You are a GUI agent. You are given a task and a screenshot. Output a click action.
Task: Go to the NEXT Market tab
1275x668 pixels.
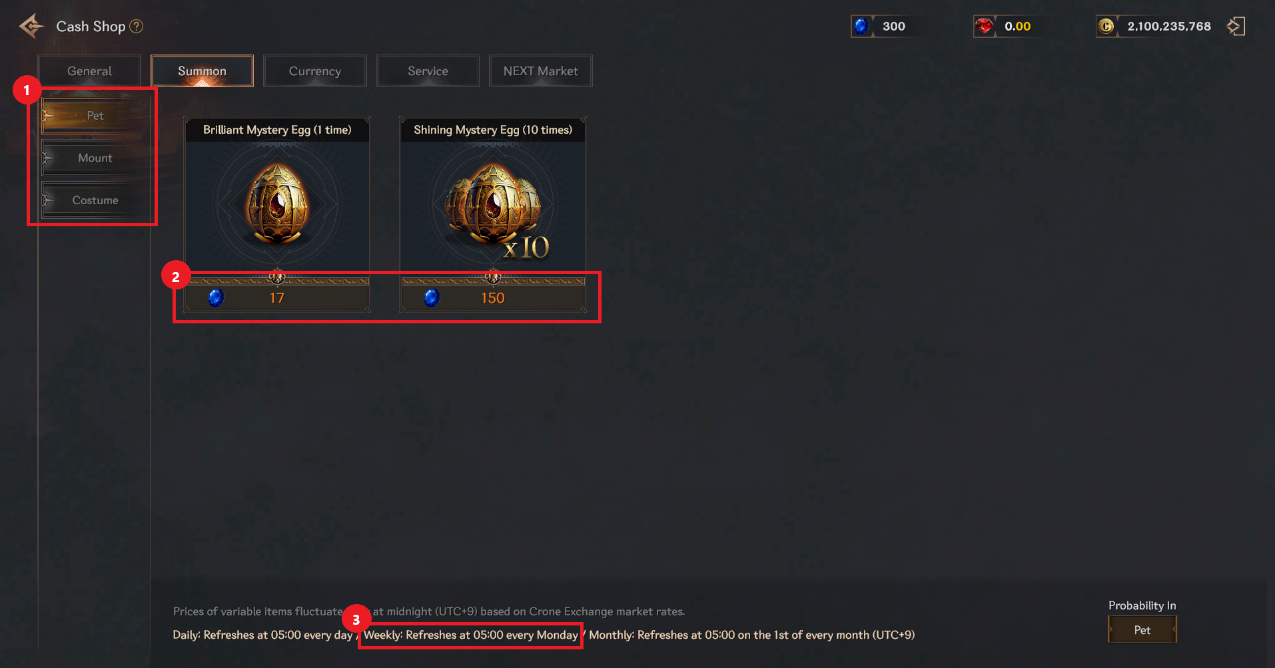coord(541,71)
